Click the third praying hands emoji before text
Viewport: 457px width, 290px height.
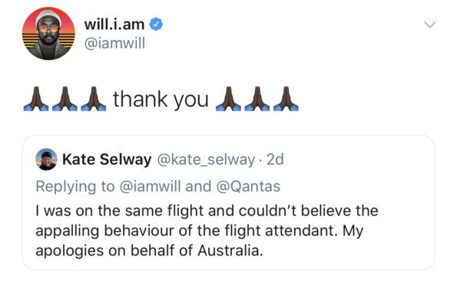93,98
